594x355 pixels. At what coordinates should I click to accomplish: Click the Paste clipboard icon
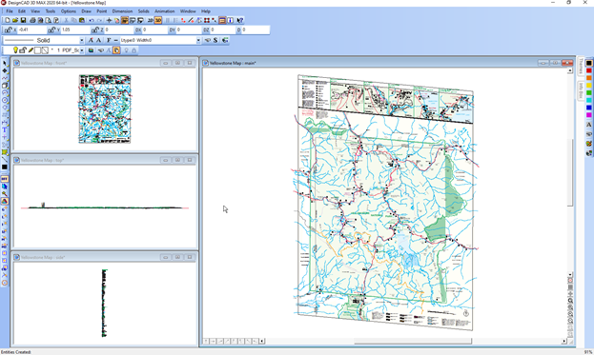point(81,20)
